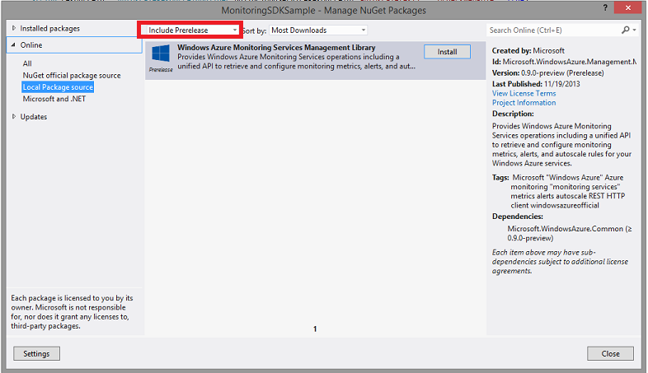Click the search magnifier icon
Screen dimensions: 648x373
626,30
